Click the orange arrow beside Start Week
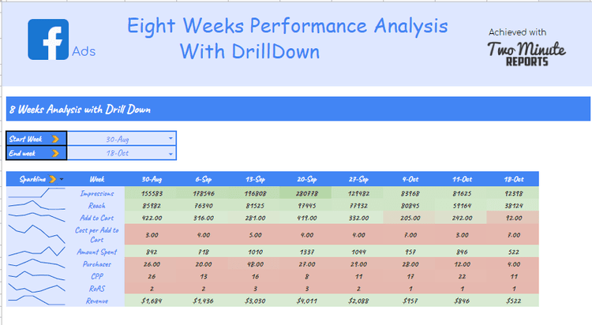Image resolution: width=592 pixels, height=325 pixels. [x=55, y=139]
